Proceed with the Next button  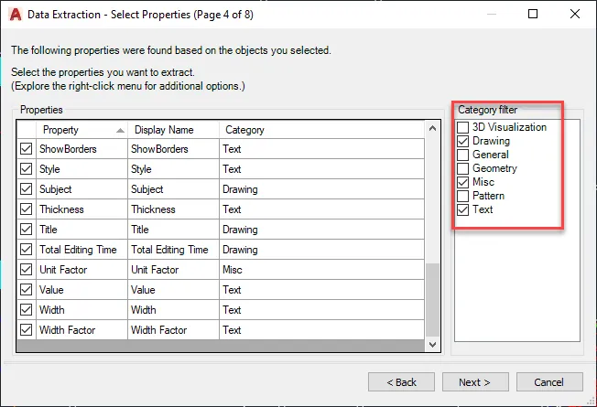tap(475, 382)
